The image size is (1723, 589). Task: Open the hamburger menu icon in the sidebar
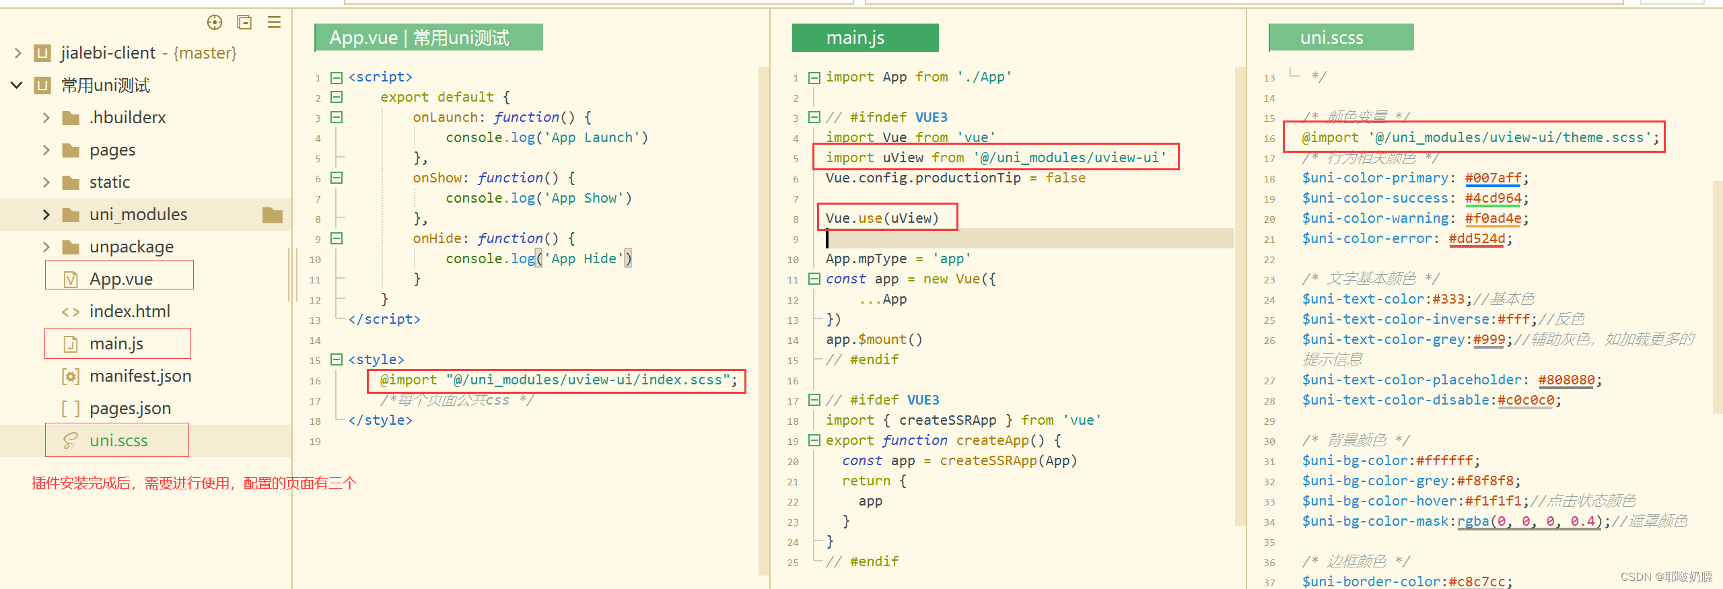coord(274,22)
